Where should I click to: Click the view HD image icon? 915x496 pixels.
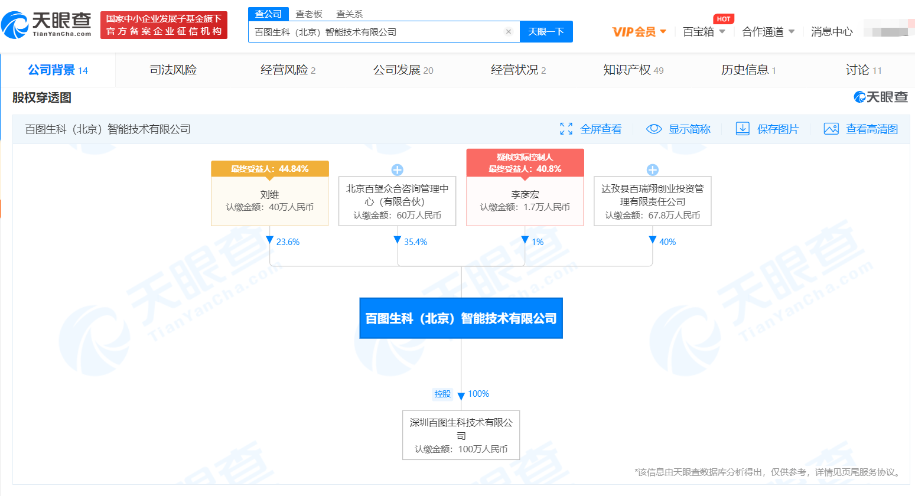coord(831,129)
